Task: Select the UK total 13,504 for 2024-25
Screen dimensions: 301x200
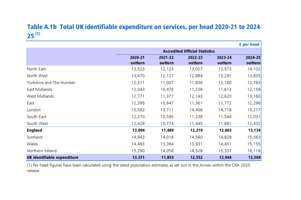Action: point(253,157)
